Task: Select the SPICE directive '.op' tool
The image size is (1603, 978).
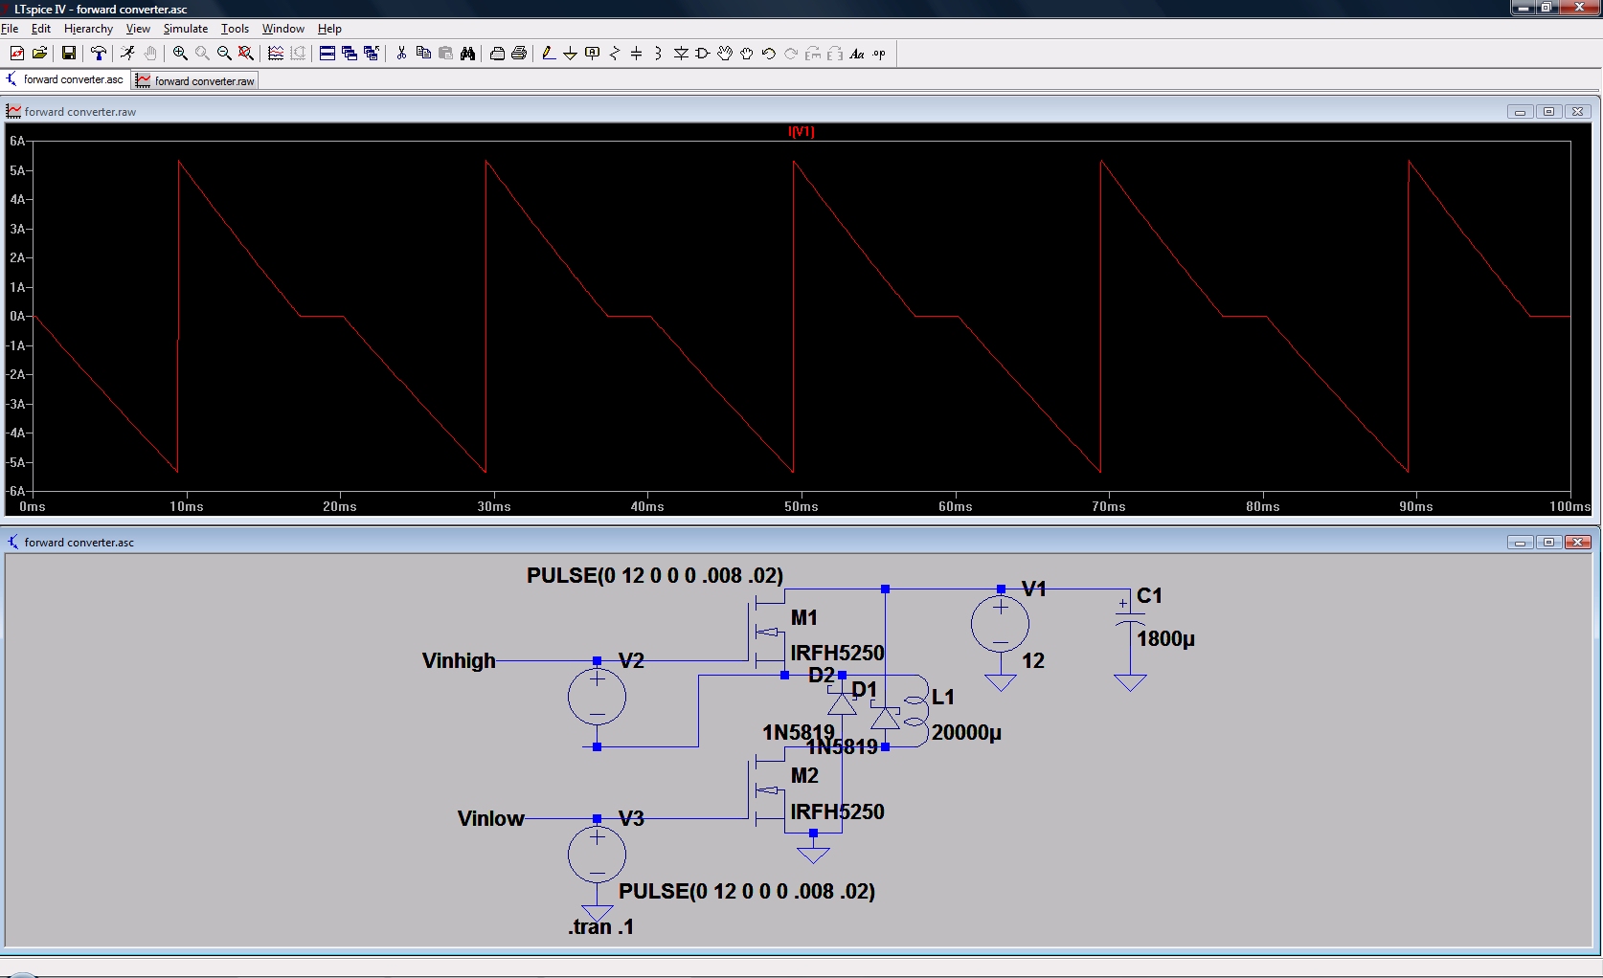Action: [x=879, y=54]
